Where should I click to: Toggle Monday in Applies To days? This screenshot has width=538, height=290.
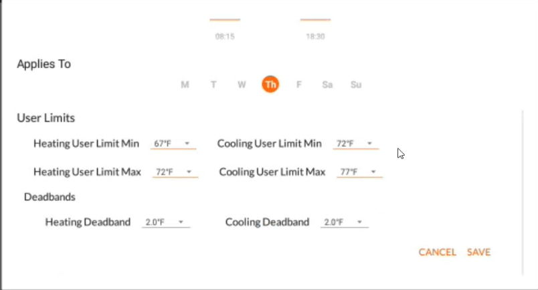(x=185, y=85)
